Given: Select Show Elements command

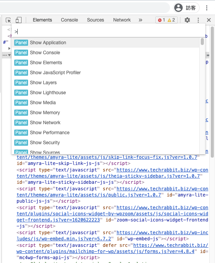Looking at the screenshot, I should pyautogui.click(x=105, y=63).
